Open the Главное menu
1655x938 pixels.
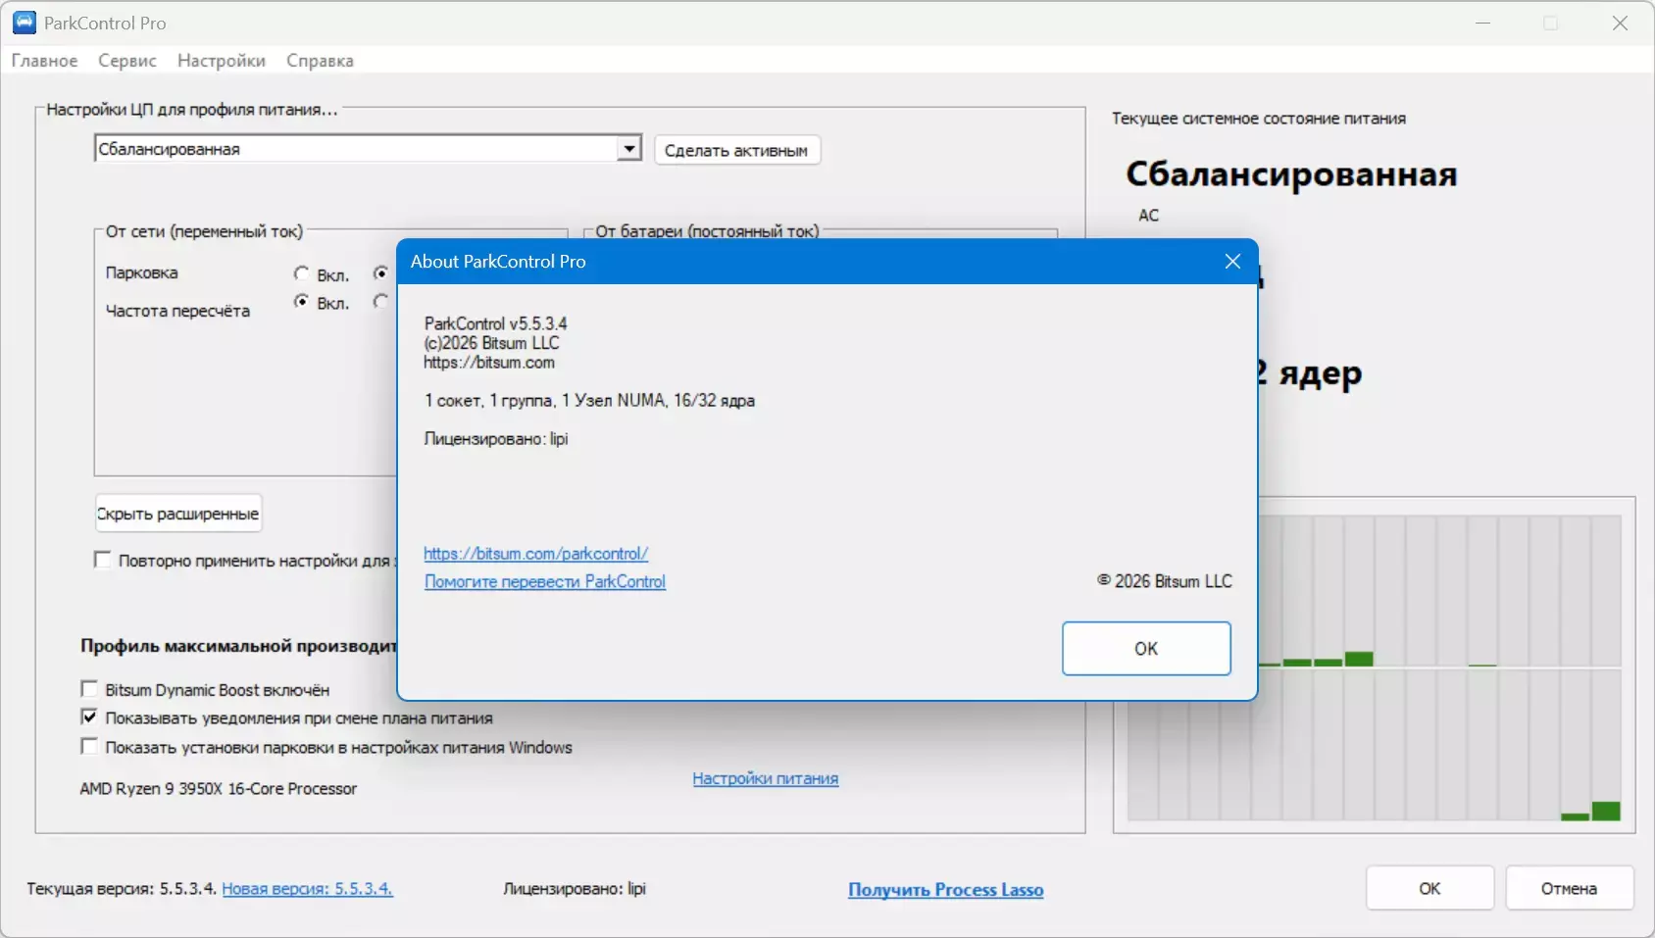(45, 61)
